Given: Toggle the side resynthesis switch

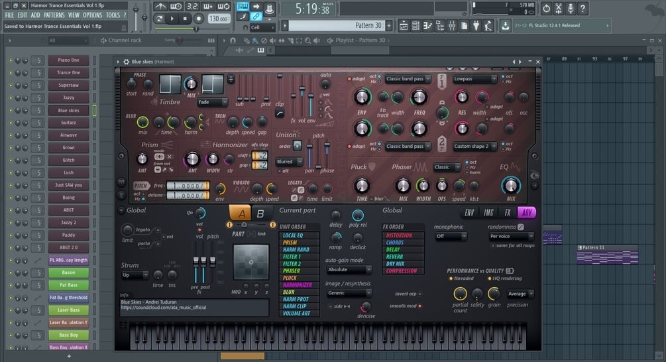Looking at the screenshot, I should point(331,306).
